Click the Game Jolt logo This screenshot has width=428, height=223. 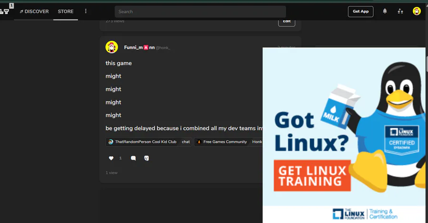coord(4,11)
